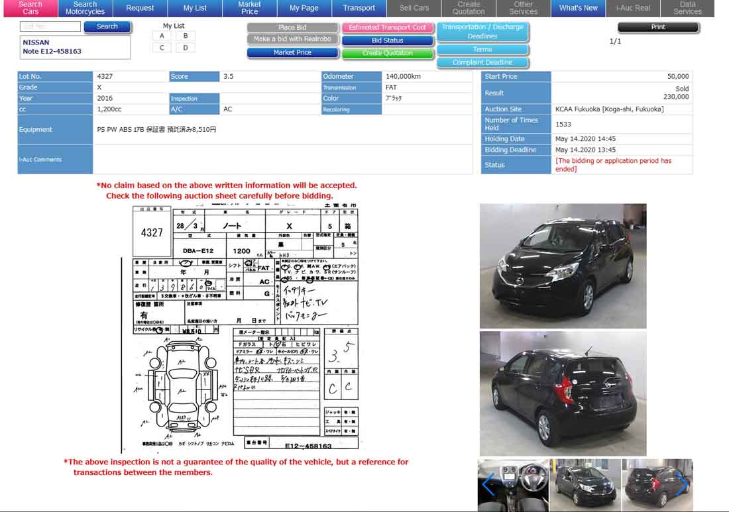This screenshot has height=512, width=729.
Task: Click the Place Bid button
Action: tap(292, 27)
